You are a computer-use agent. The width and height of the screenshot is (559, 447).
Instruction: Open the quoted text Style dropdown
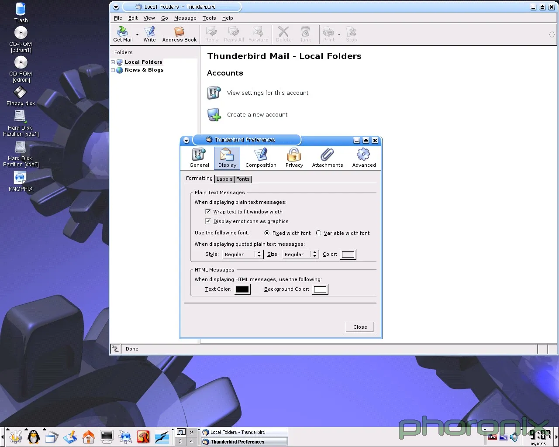tap(243, 254)
